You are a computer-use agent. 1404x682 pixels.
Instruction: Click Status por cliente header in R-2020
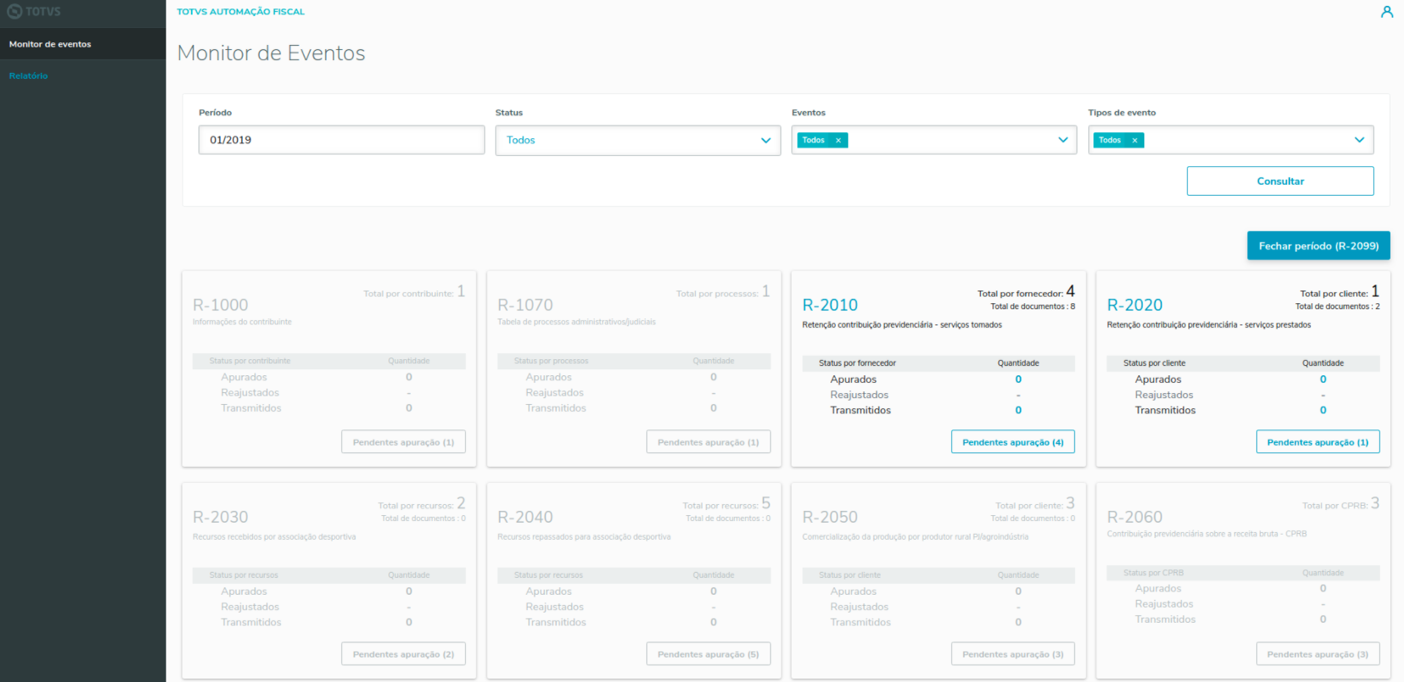1154,363
